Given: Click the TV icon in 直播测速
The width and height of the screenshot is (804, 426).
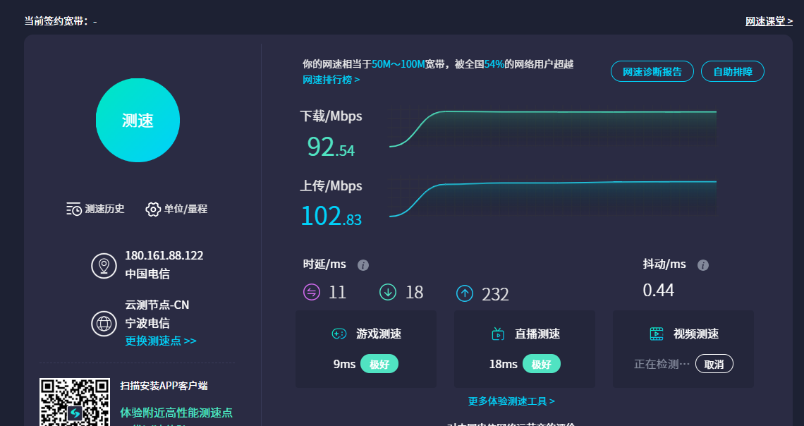Looking at the screenshot, I should pos(498,334).
